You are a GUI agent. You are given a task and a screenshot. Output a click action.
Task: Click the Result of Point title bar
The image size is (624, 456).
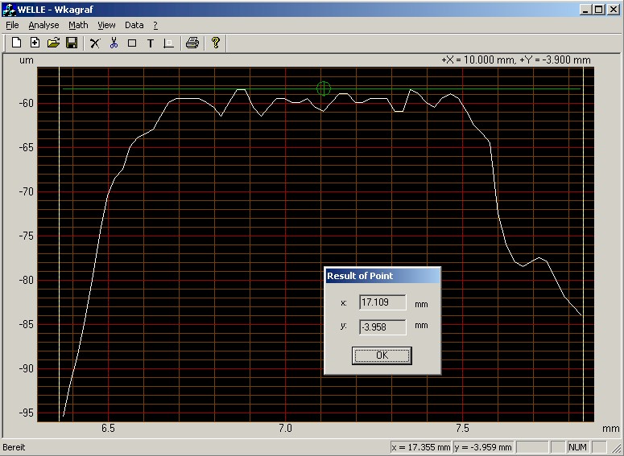[x=382, y=276]
